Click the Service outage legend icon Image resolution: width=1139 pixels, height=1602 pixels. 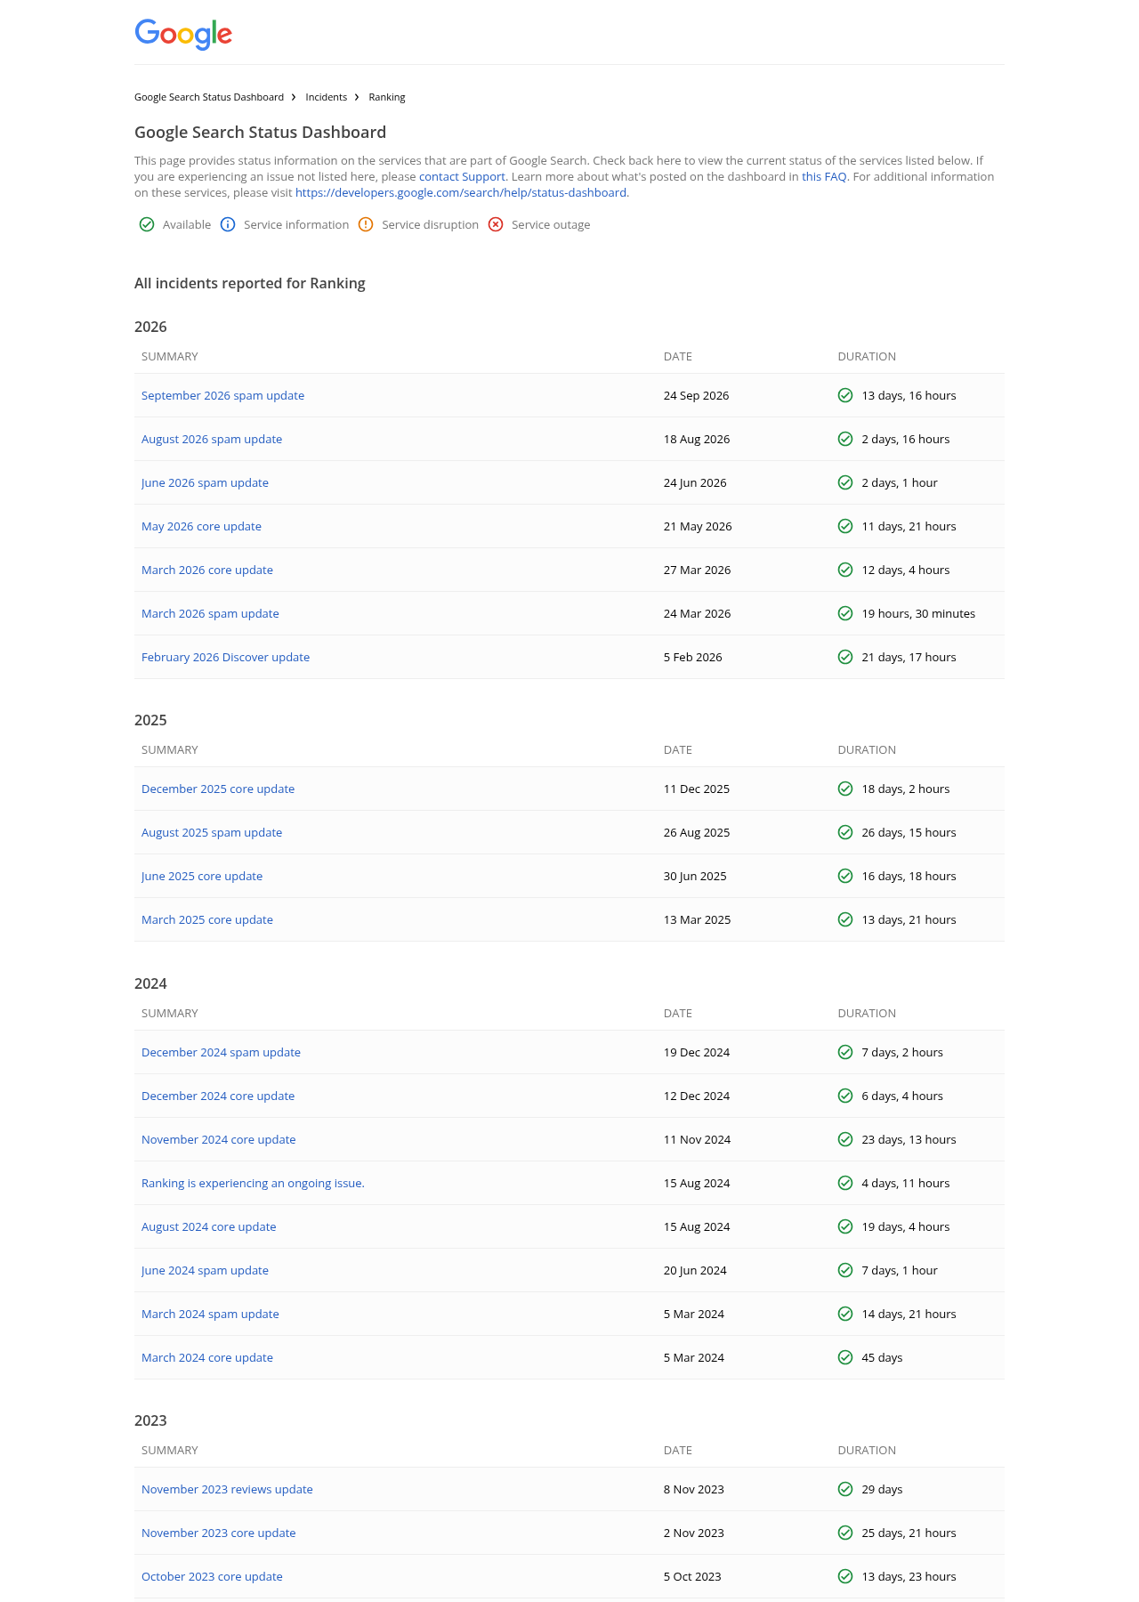[x=496, y=224]
